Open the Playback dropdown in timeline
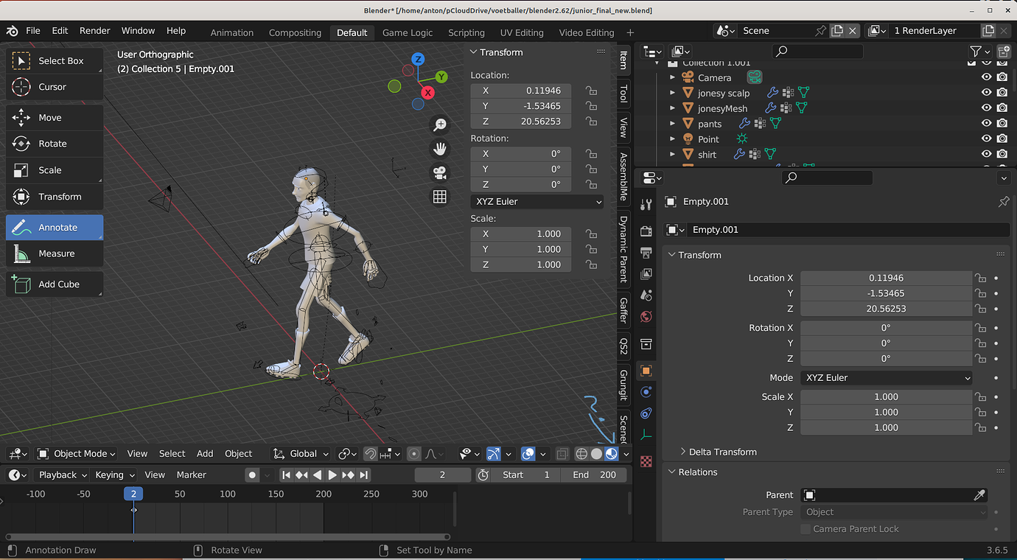 (x=63, y=475)
